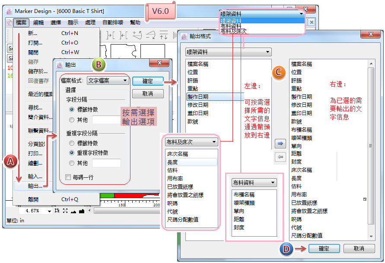Screen dimensions: 385x263
Task: Click the zoom-to-fit icon near zoom percentage
Action: pos(57,211)
